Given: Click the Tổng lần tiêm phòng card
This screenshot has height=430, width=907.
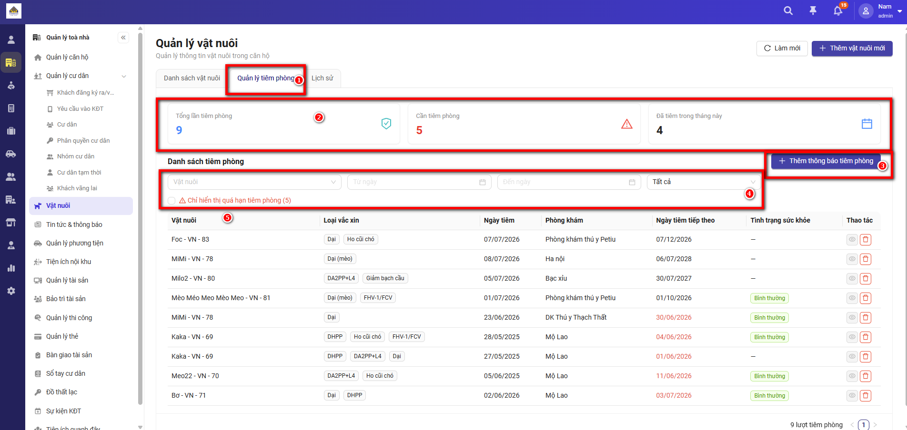Looking at the screenshot, I should [284, 124].
